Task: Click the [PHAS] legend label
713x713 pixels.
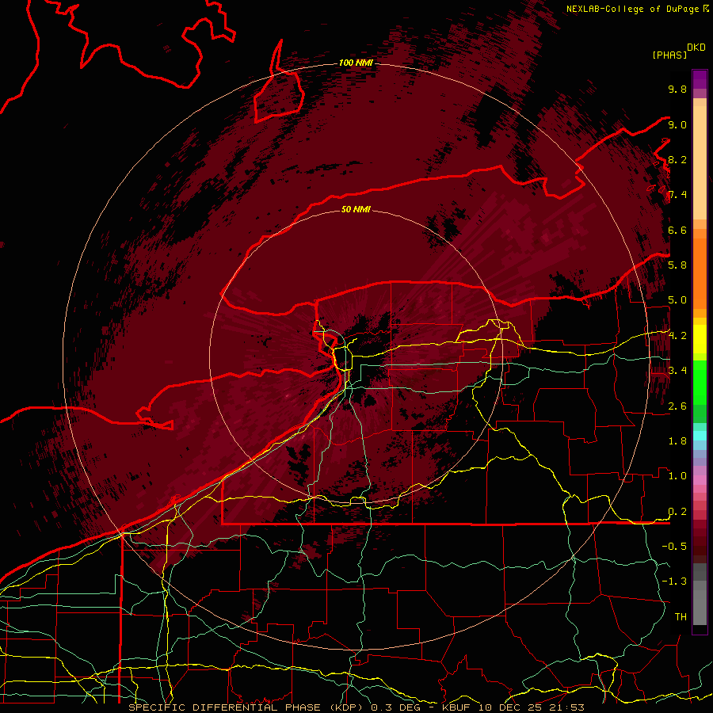Action: (669, 55)
